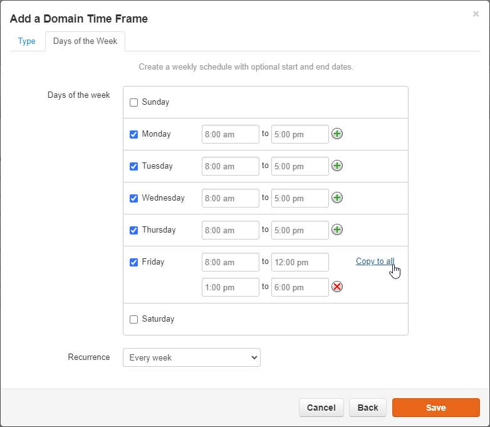Viewport: 490px width, 427px height.
Task: Open the Recurrence dropdown
Action: point(192,357)
